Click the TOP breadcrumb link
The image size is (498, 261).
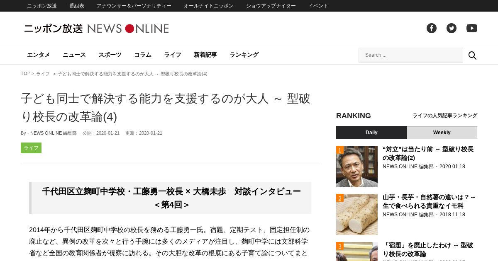click(x=25, y=74)
